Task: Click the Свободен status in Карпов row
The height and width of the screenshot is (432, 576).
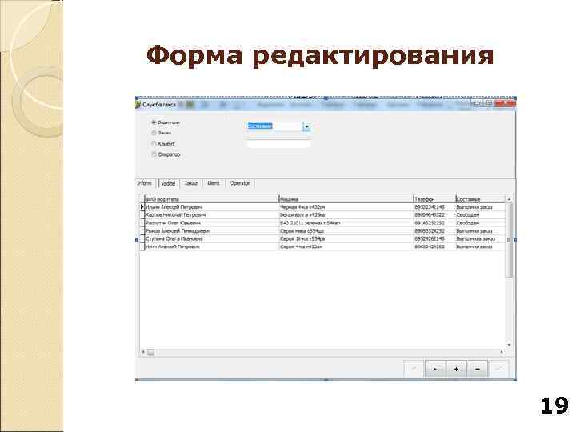Action: 480,215
